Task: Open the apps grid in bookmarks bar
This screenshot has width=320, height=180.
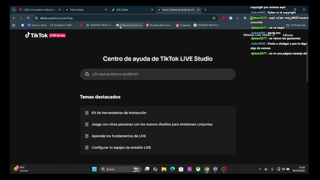Action: [13, 25]
